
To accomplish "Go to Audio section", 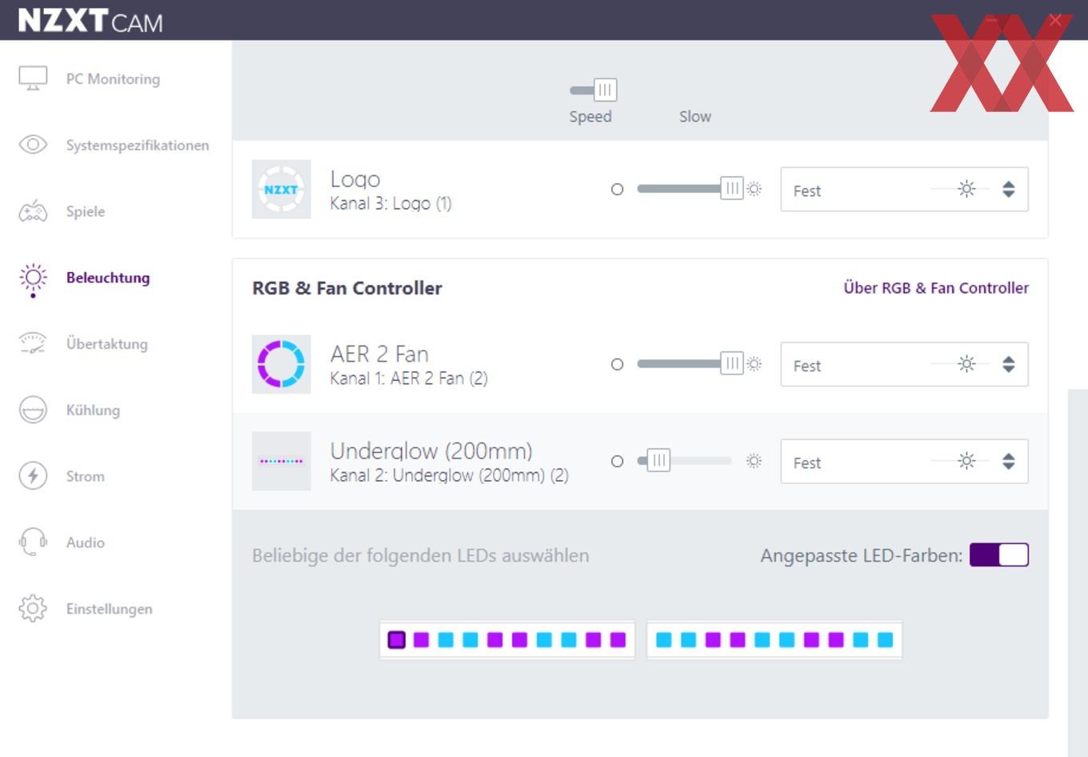I will pos(85,542).
